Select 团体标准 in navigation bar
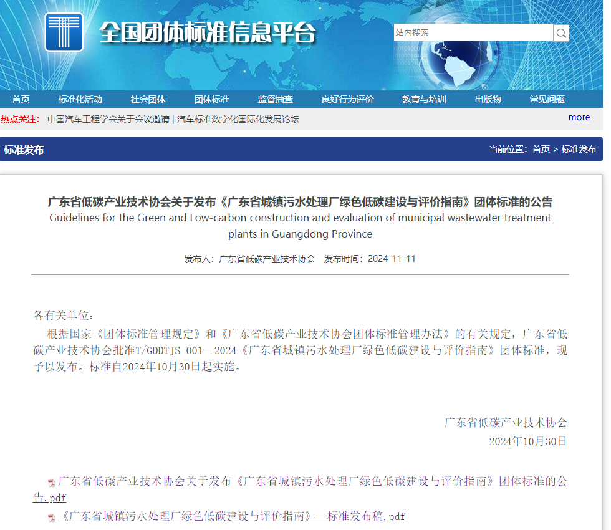The height and width of the screenshot is (530, 611). click(x=211, y=99)
